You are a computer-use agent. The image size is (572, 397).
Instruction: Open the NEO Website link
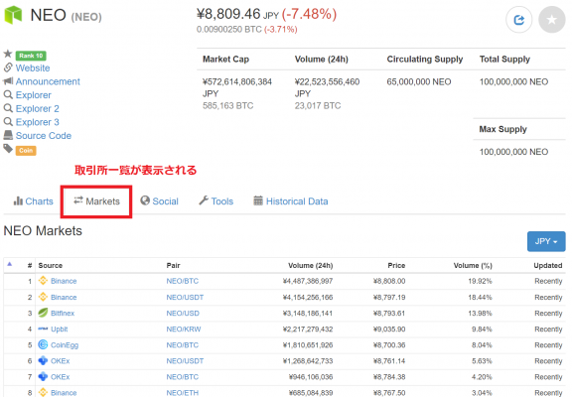(x=33, y=68)
